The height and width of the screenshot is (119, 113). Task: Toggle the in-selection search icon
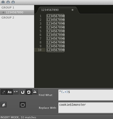click(x=35, y=92)
